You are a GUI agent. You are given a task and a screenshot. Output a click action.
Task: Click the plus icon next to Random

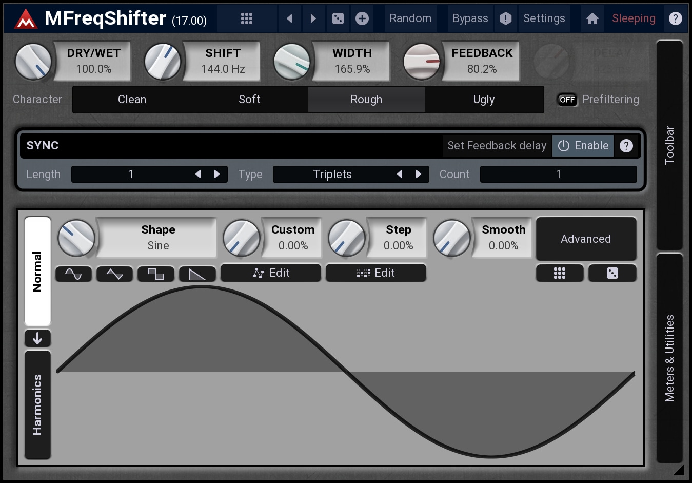(x=362, y=19)
